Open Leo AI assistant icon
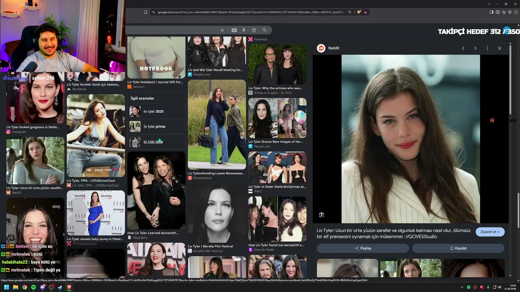Screen dimensions: 520x292 (504, 12)
